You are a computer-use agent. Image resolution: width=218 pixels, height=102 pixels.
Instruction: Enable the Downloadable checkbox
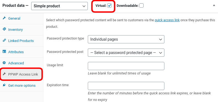pos(141,5)
